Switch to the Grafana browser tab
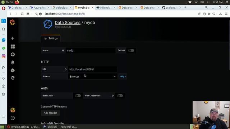This screenshot has width=230, height=129. pyautogui.click(x=18, y=8)
